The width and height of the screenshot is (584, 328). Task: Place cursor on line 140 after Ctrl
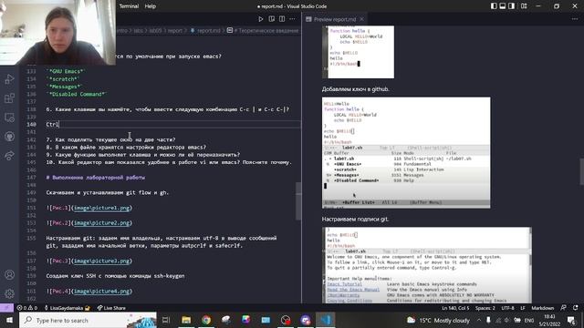coord(59,124)
